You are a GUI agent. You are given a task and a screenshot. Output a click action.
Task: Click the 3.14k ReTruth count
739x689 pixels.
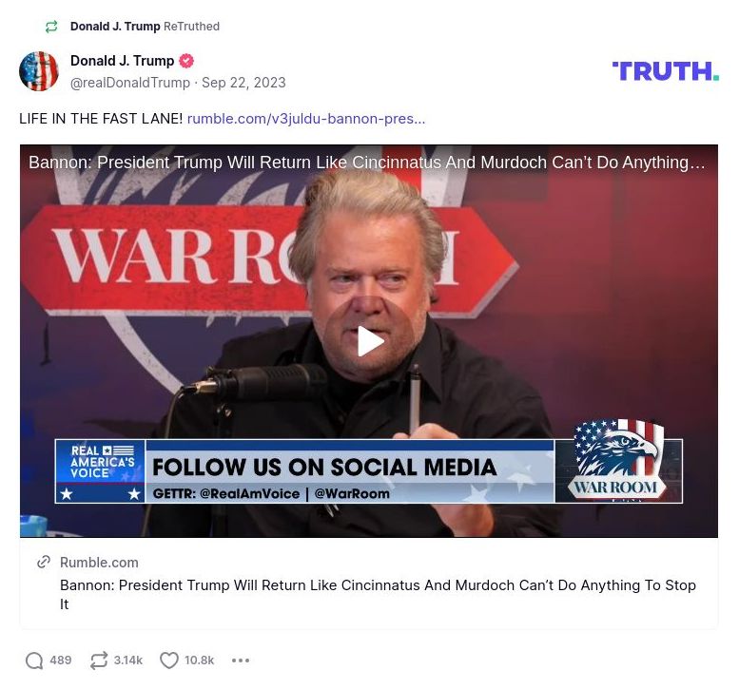coord(128,660)
